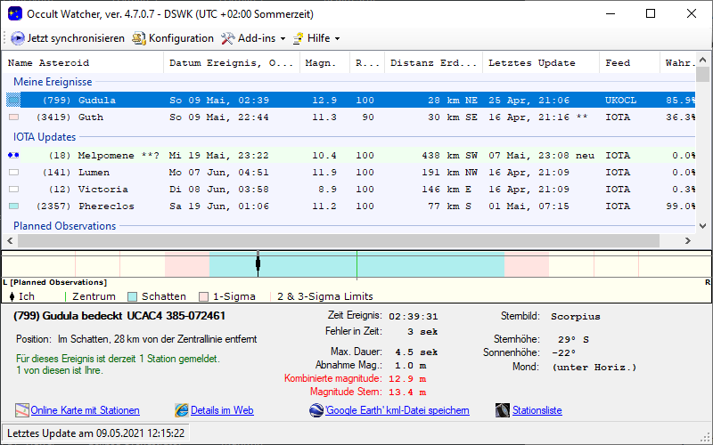Expand the Planned Observations group

pyautogui.click(x=64, y=226)
